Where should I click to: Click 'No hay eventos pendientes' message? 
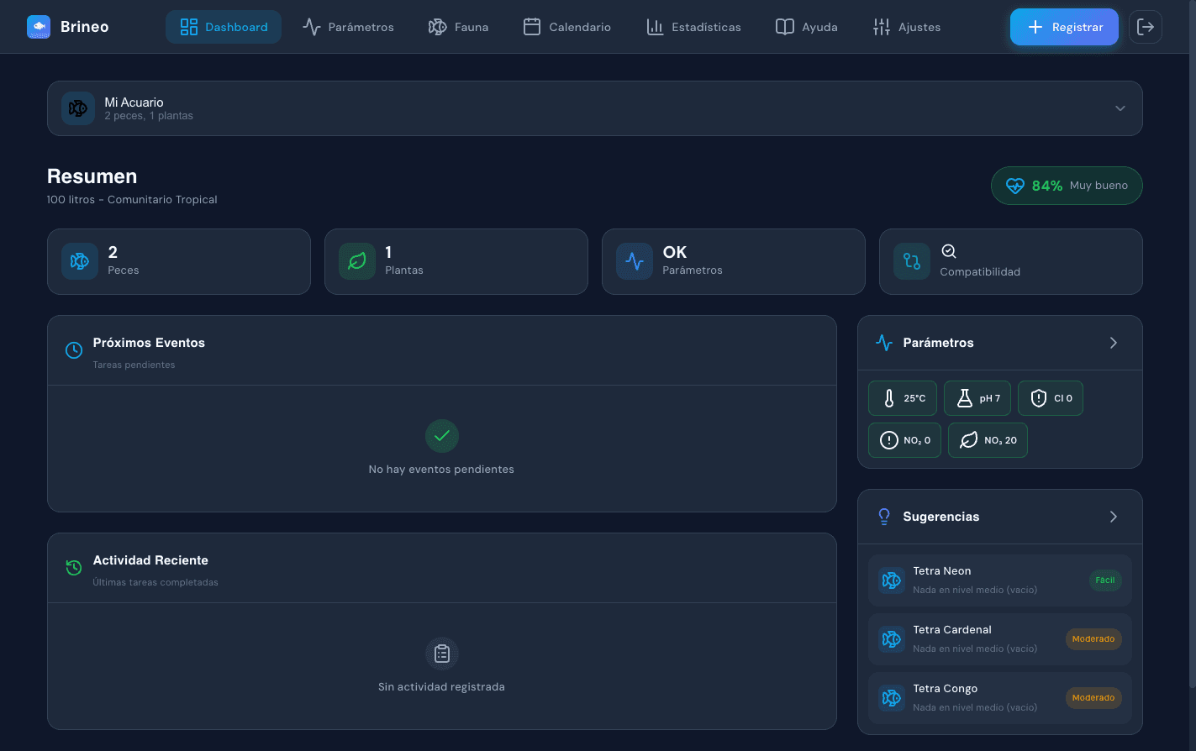click(441, 470)
